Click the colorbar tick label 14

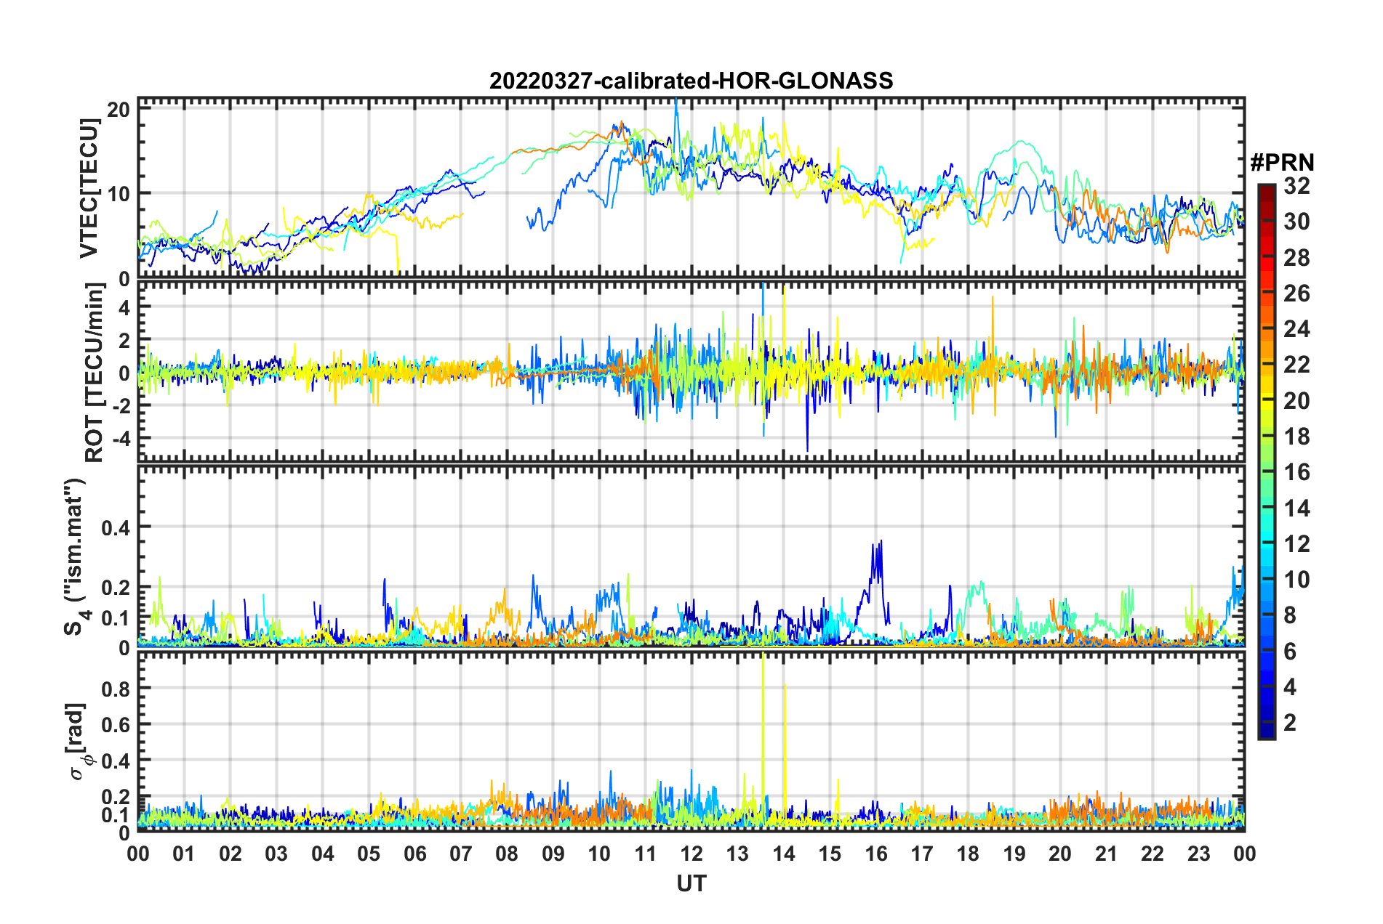tap(1296, 508)
